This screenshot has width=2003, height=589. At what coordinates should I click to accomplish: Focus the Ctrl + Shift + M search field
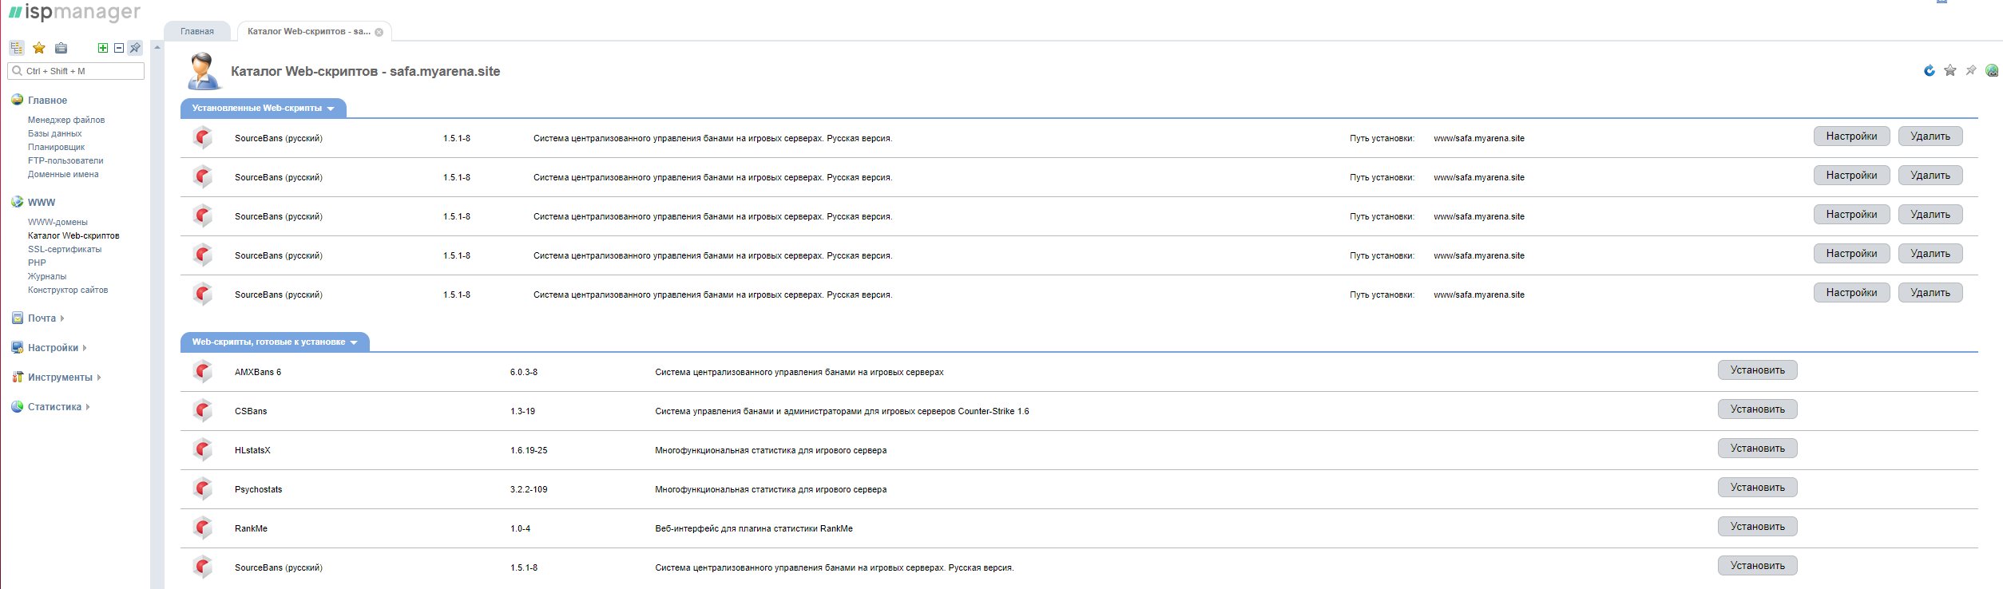point(76,71)
